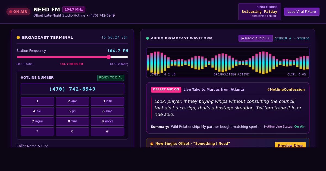The width and height of the screenshot is (326, 171).
Task: Tap the star key on keypad
Action: click(x=37, y=131)
